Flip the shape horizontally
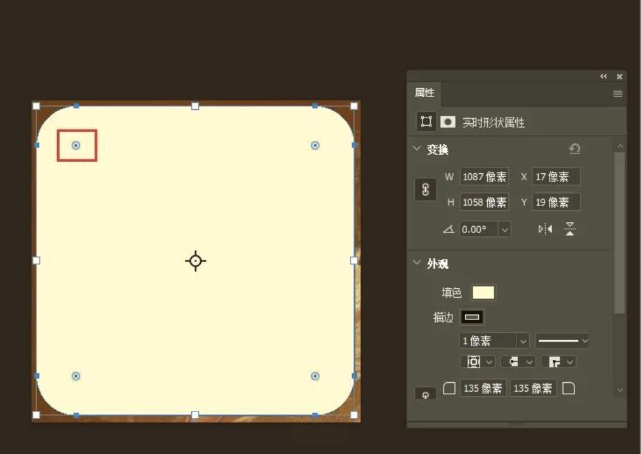Viewport: 641px width, 454px height. (545, 229)
